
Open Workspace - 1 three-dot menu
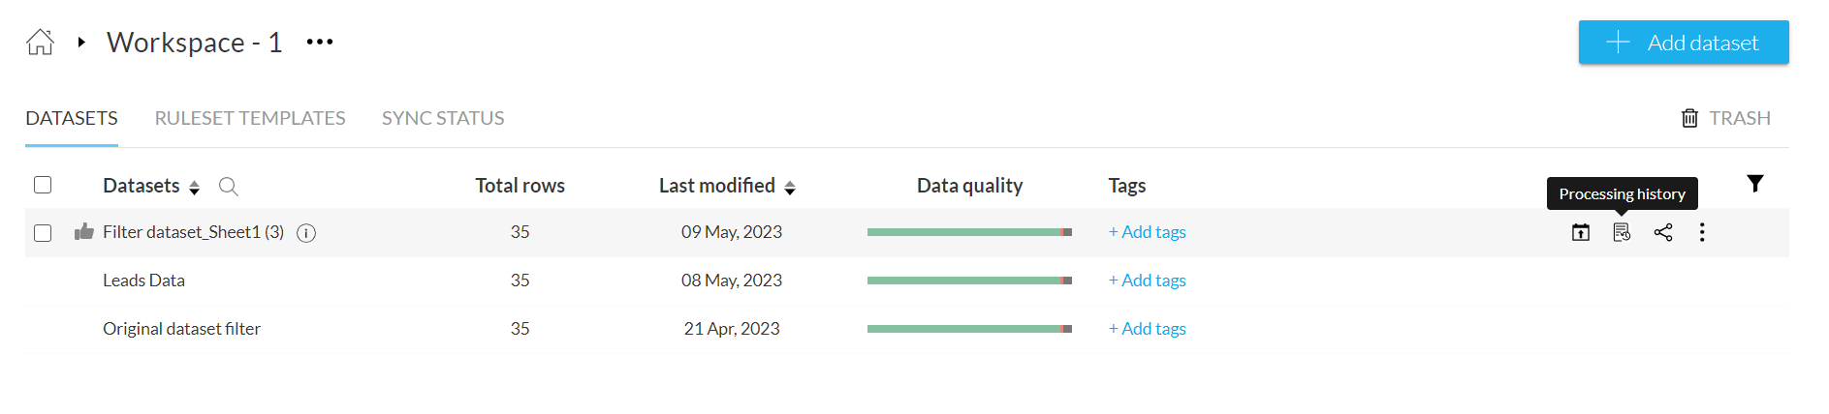tap(320, 43)
